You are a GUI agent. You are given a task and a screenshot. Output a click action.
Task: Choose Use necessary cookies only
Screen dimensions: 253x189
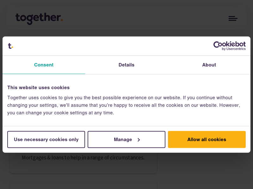(x=46, y=140)
